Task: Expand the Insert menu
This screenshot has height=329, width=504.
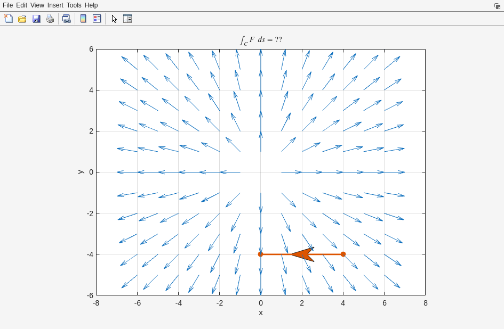Action: (55, 5)
